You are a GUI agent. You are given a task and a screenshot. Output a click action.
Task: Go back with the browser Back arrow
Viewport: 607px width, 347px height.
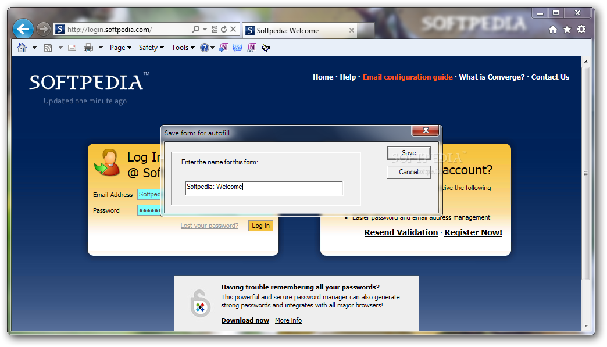tap(23, 29)
